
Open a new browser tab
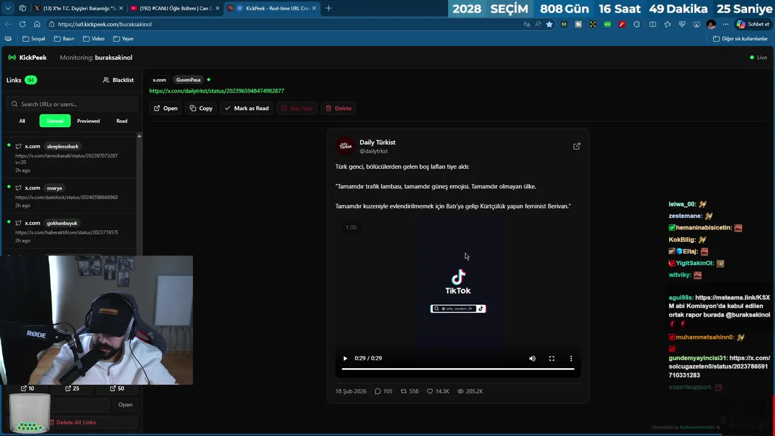tap(328, 8)
